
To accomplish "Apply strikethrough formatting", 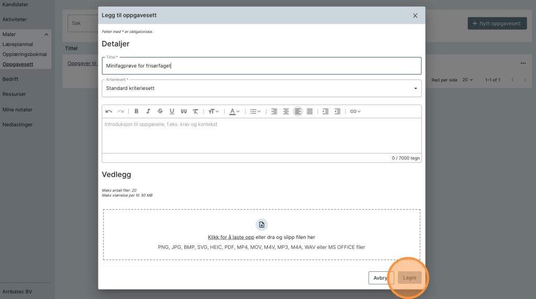I will 160,111.
